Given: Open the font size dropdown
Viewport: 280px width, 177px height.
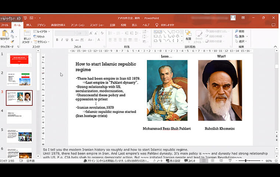Looking at the screenshot, I should (87, 33).
